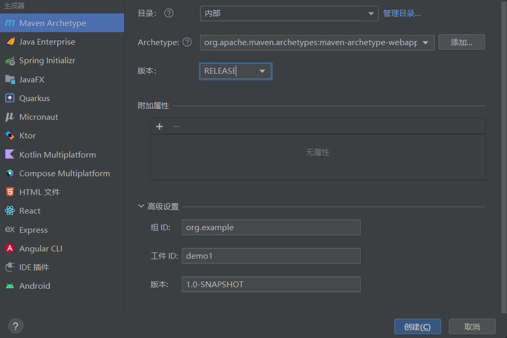The image size is (507, 338).
Task: Click the Maven Archetype generator icon
Action: tap(10, 23)
